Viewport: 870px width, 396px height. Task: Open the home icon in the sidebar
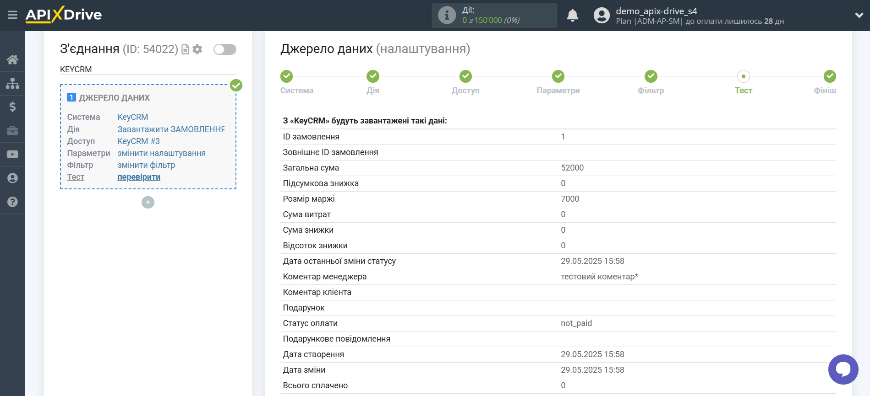(x=12, y=59)
